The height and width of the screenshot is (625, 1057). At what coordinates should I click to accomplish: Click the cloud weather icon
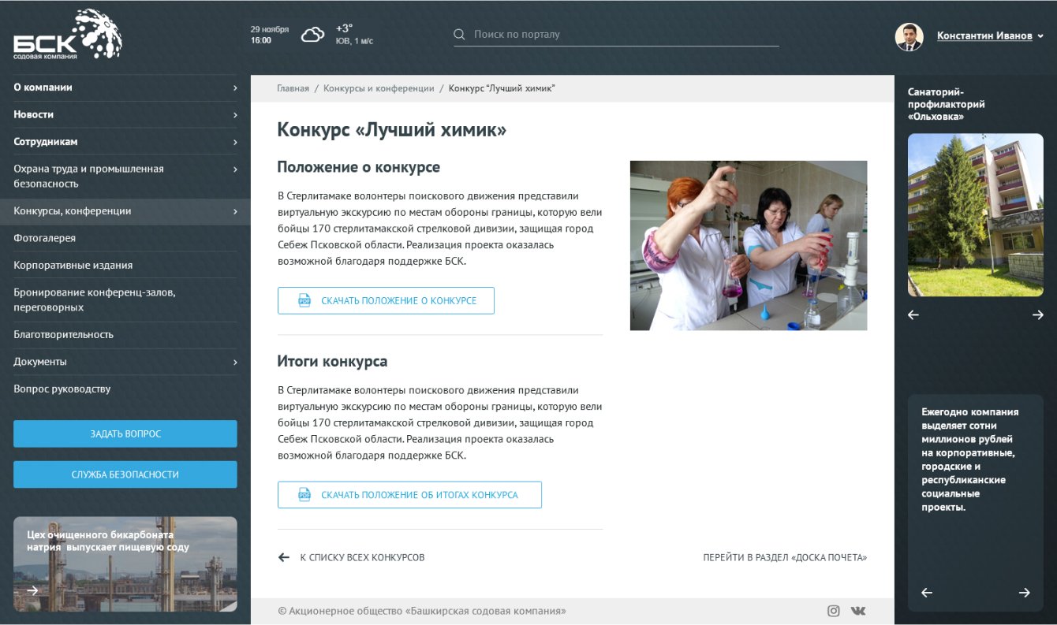(313, 35)
